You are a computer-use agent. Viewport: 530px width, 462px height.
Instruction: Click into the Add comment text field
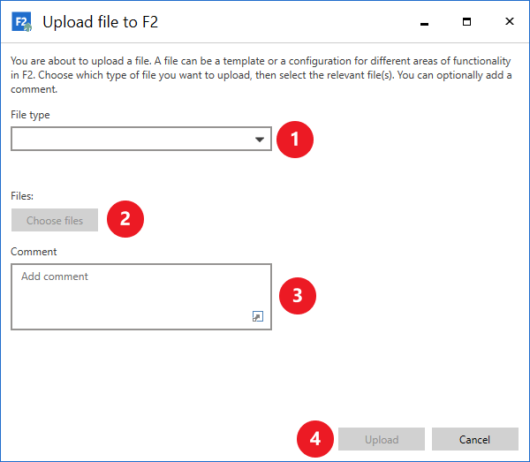point(132,292)
